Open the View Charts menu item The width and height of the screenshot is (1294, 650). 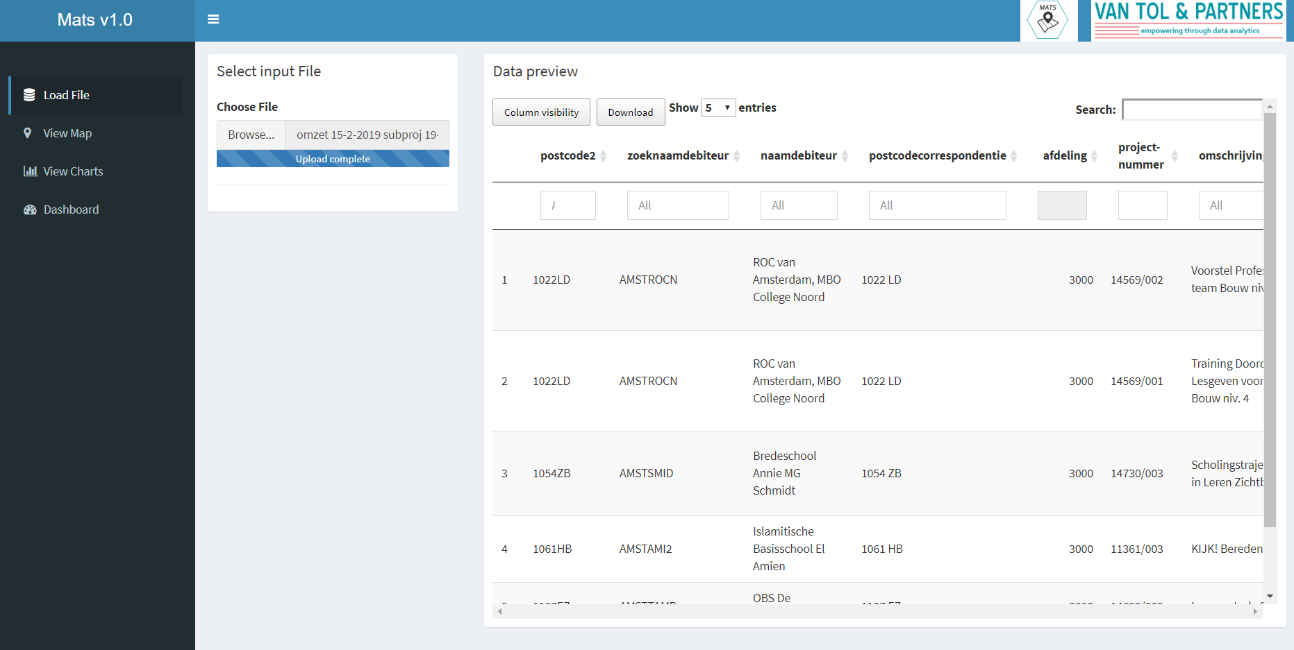coord(96,171)
